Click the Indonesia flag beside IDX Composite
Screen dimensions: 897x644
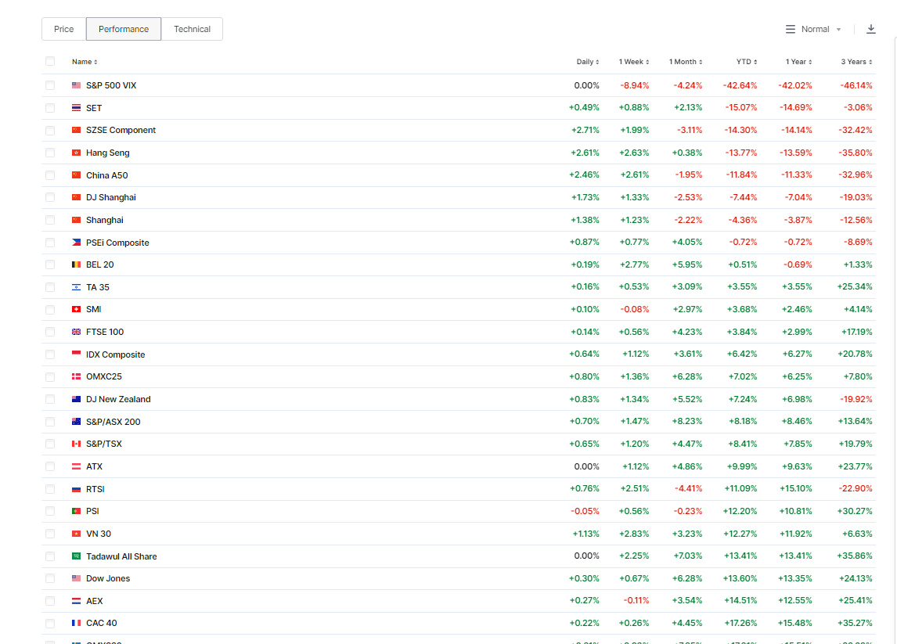(x=76, y=354)
